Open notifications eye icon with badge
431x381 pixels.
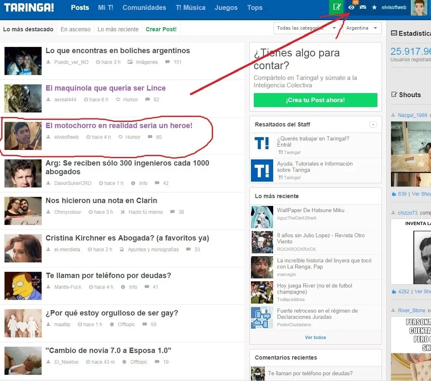tap(351, 7)
